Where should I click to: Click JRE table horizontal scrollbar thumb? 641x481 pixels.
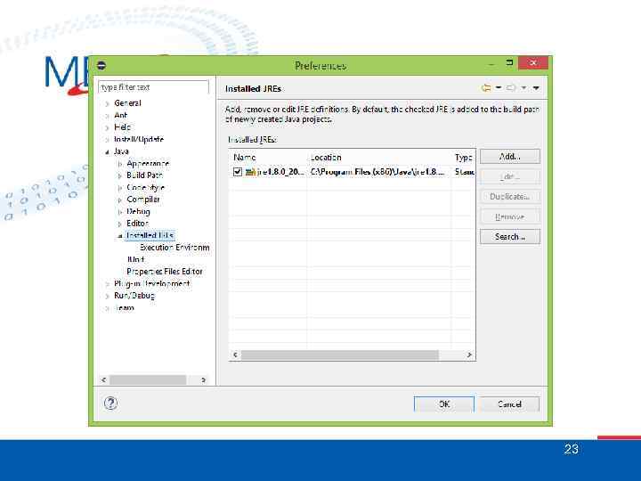340,355
